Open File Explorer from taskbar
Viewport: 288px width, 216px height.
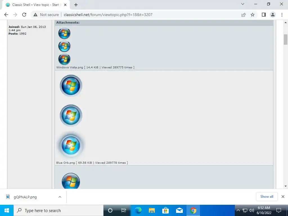tap(152, 210)
